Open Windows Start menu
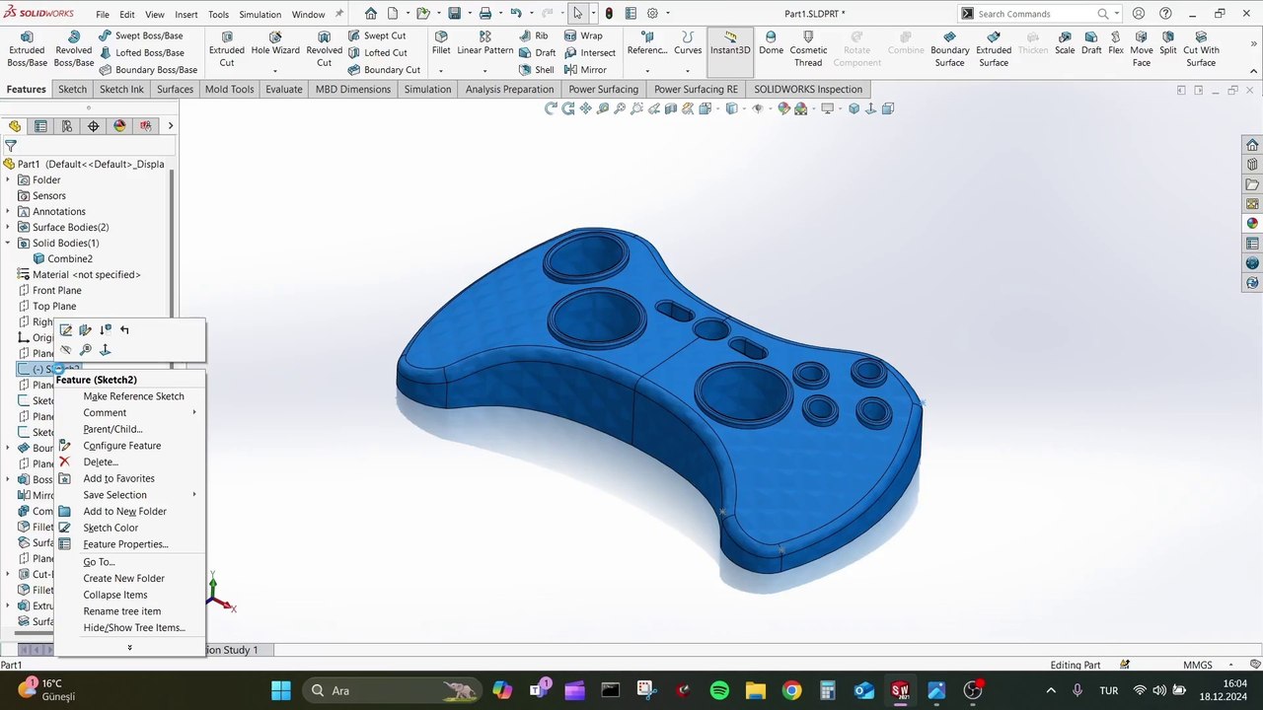This screenshot has width=1263, height=710. click(x=280, y=690)
